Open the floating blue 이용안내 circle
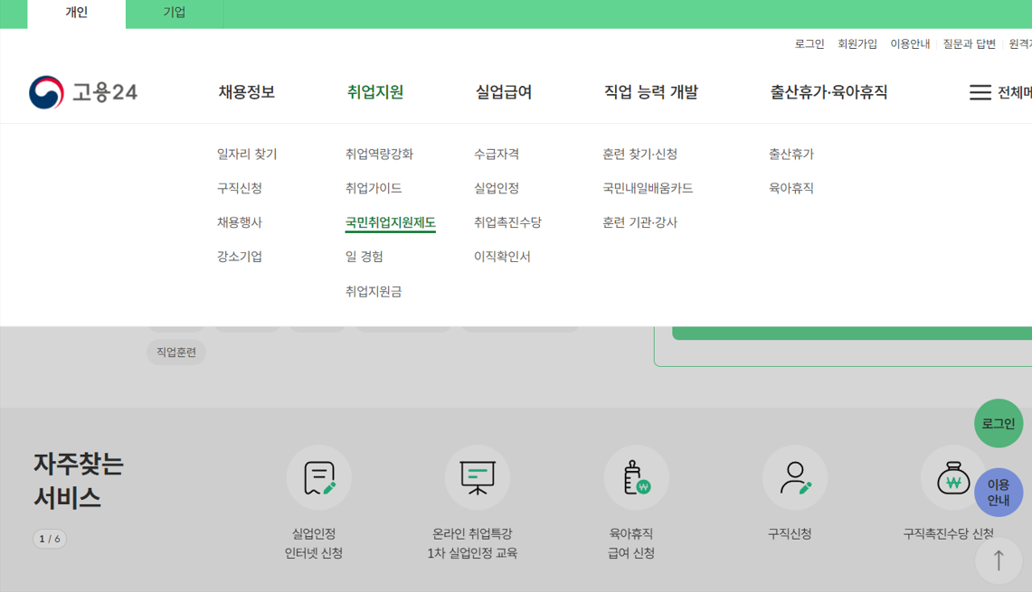Viewport: 1032px width, 592px height. pyautogui.click(x=999, y=491)
